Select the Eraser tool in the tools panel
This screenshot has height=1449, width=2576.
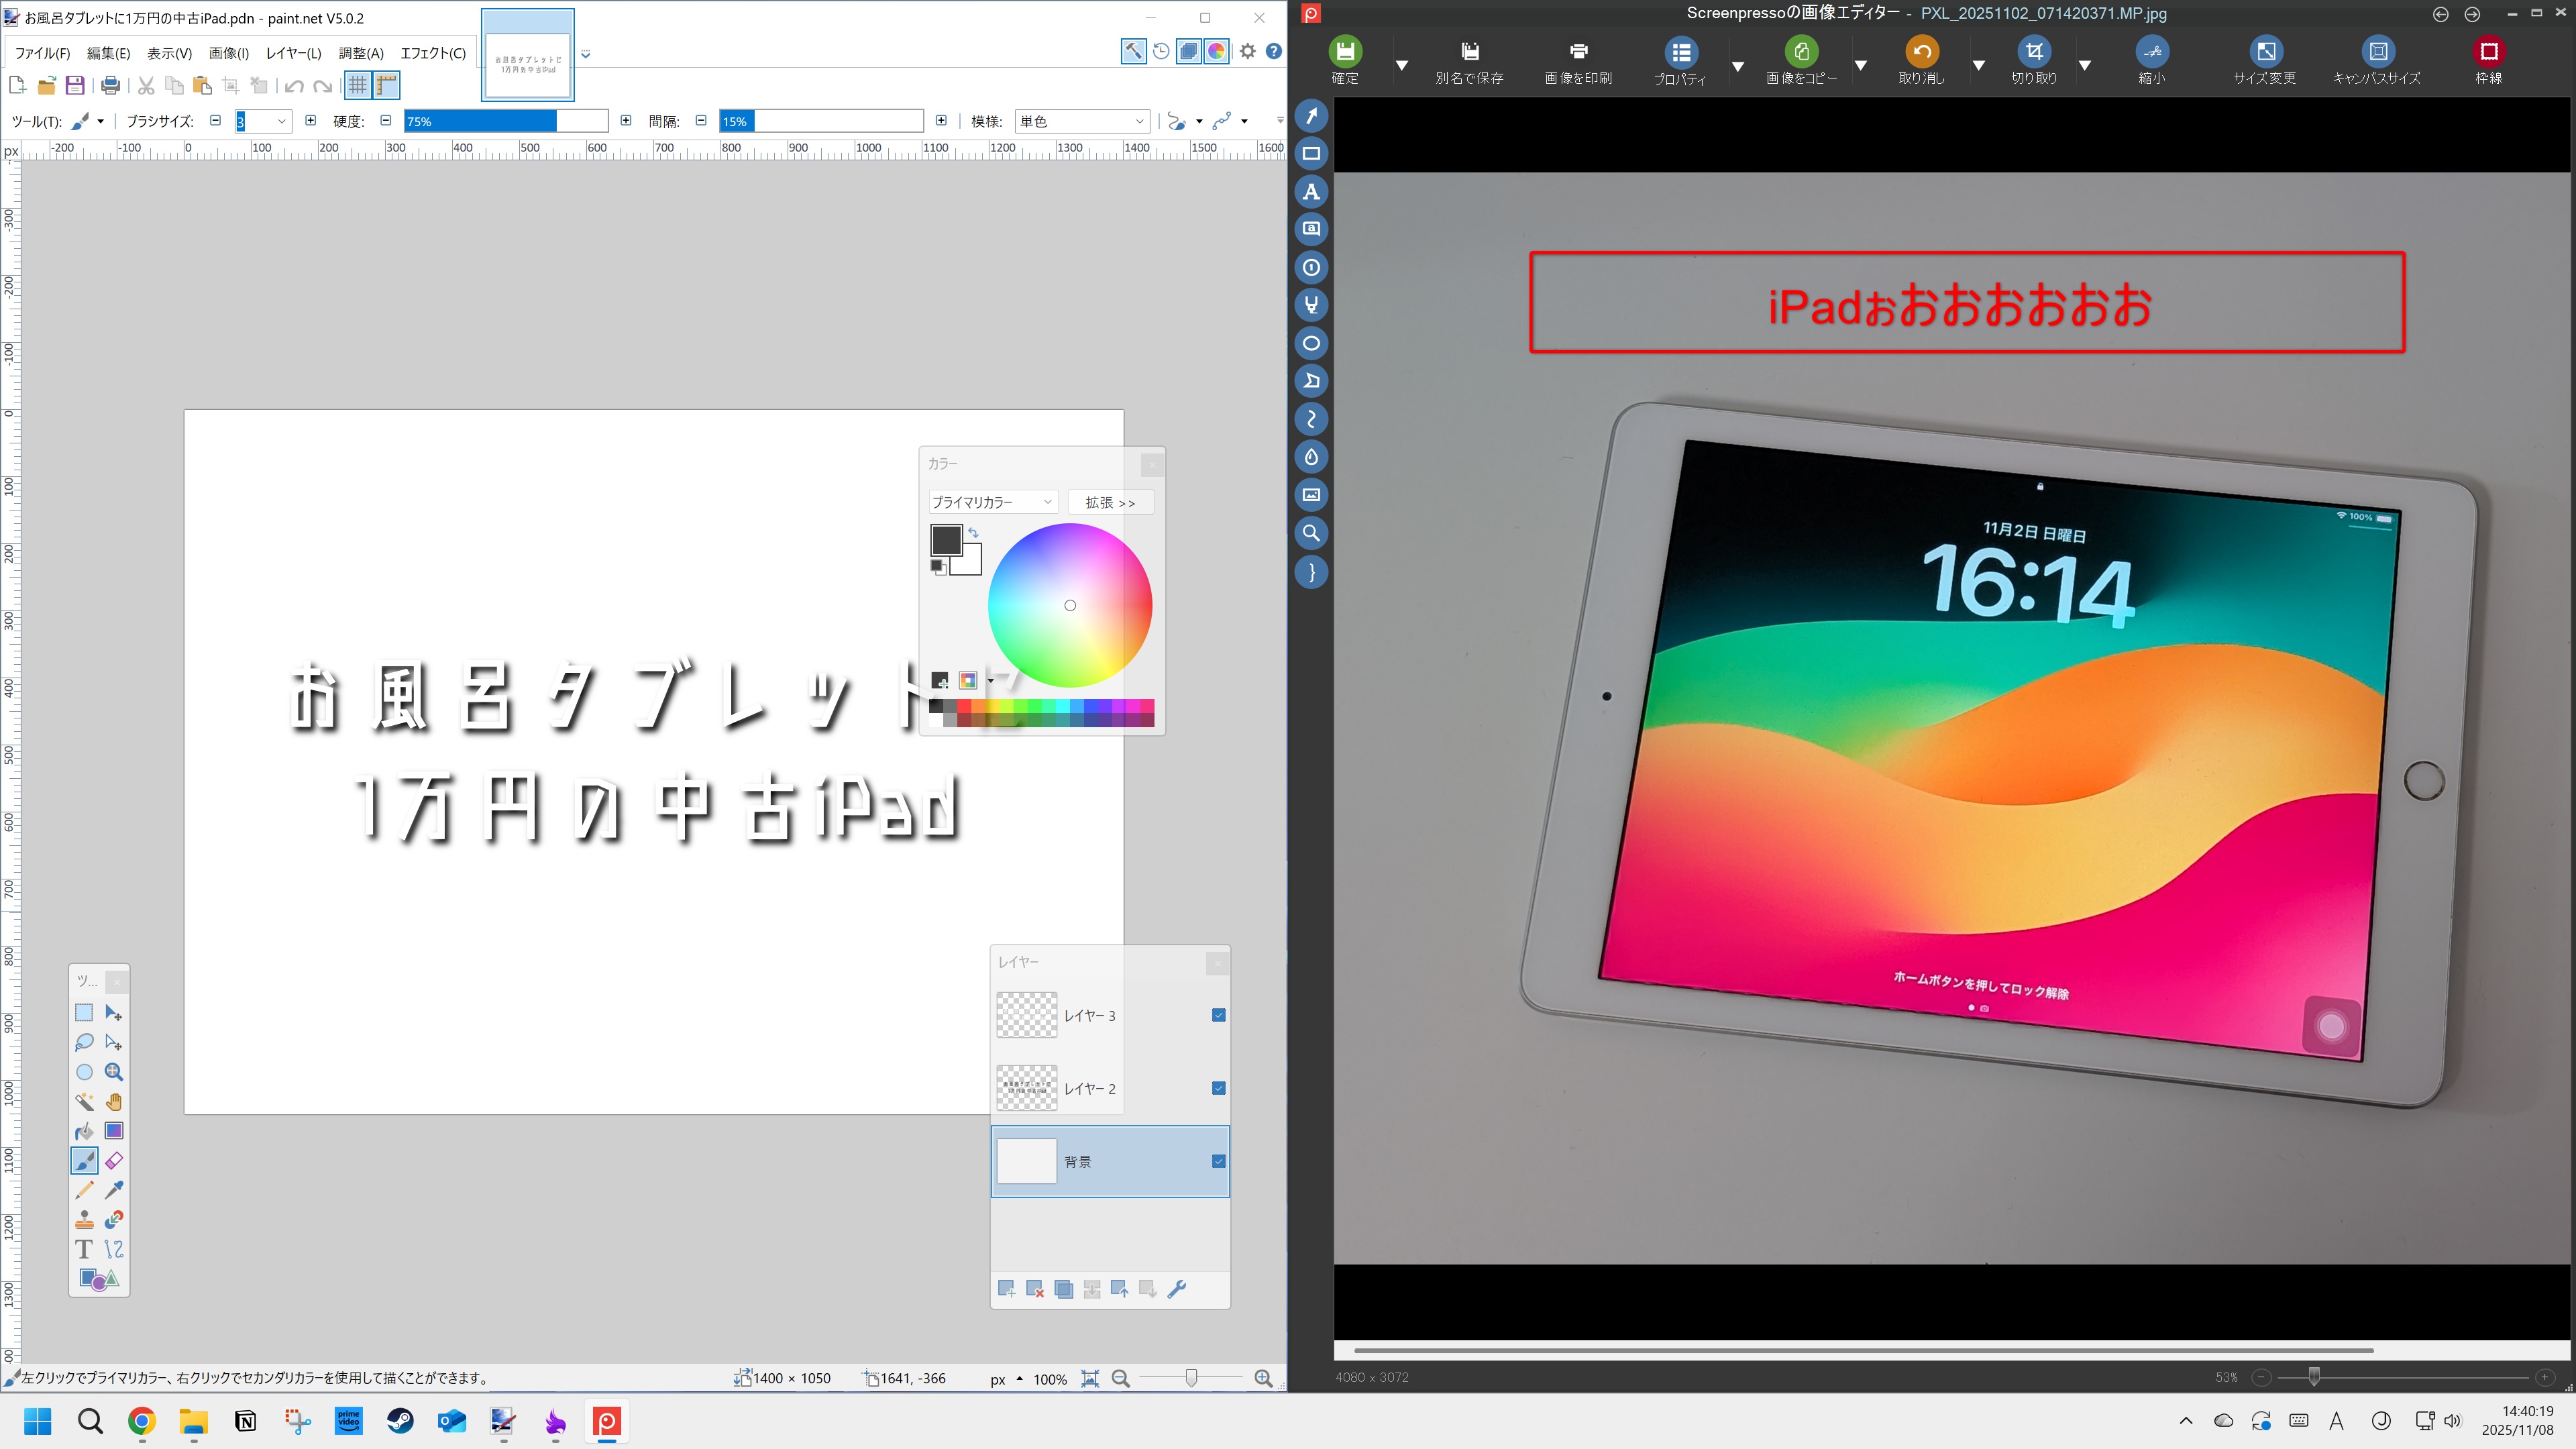tap(114, 1161)
